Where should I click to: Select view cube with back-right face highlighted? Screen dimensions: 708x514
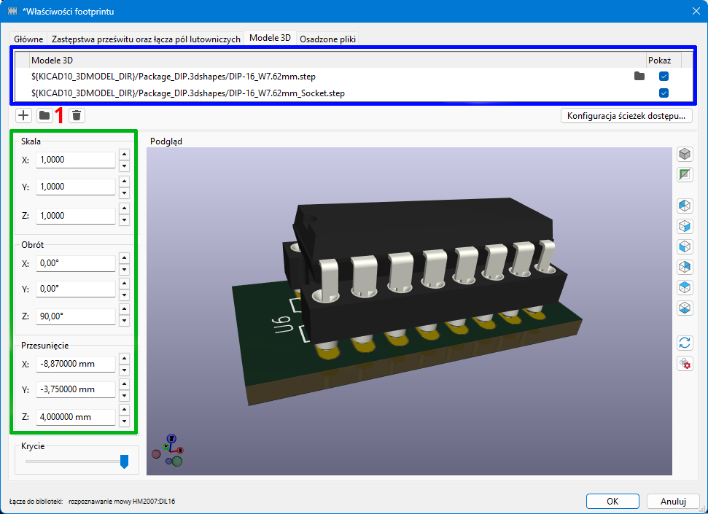tap(685, 267)
